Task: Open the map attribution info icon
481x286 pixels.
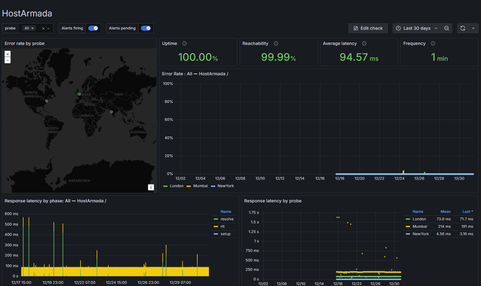Action: coord(151,187)
